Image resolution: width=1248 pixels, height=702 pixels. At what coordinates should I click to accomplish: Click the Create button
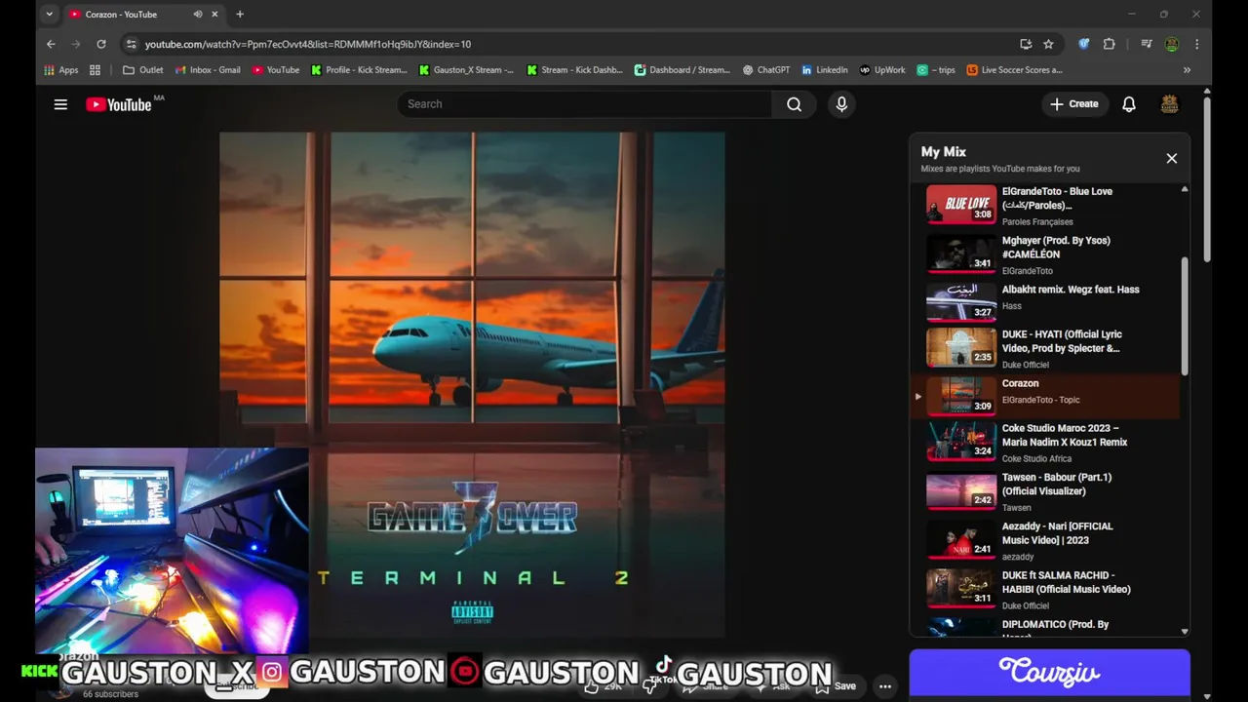pyautogui.click(x=1074, y=104)
